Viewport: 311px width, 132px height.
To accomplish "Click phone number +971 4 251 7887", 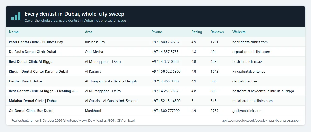I will click(x=165, y=91).
